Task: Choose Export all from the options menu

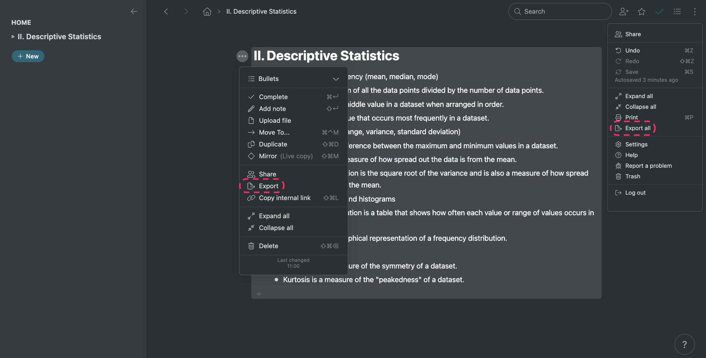Action: [638, 128]
